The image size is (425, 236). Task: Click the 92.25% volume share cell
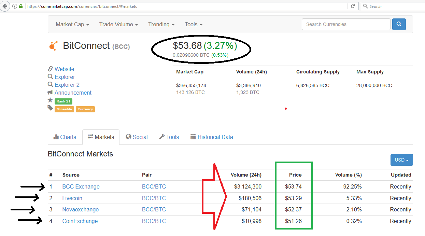click(352, 186)
